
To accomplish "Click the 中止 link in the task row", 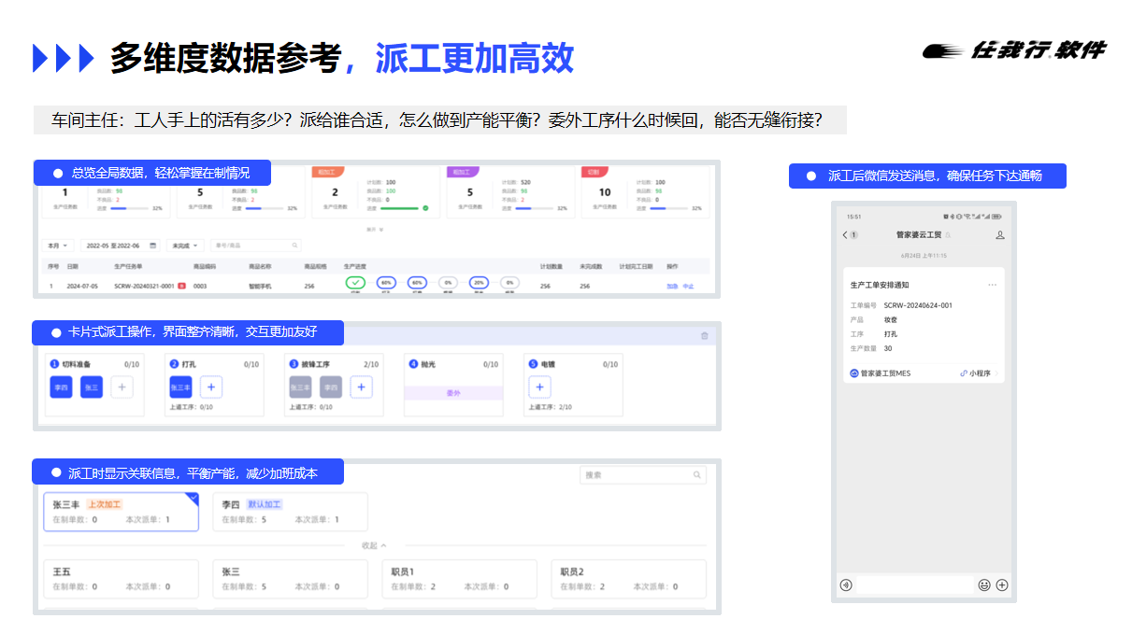I will point(688,287).
